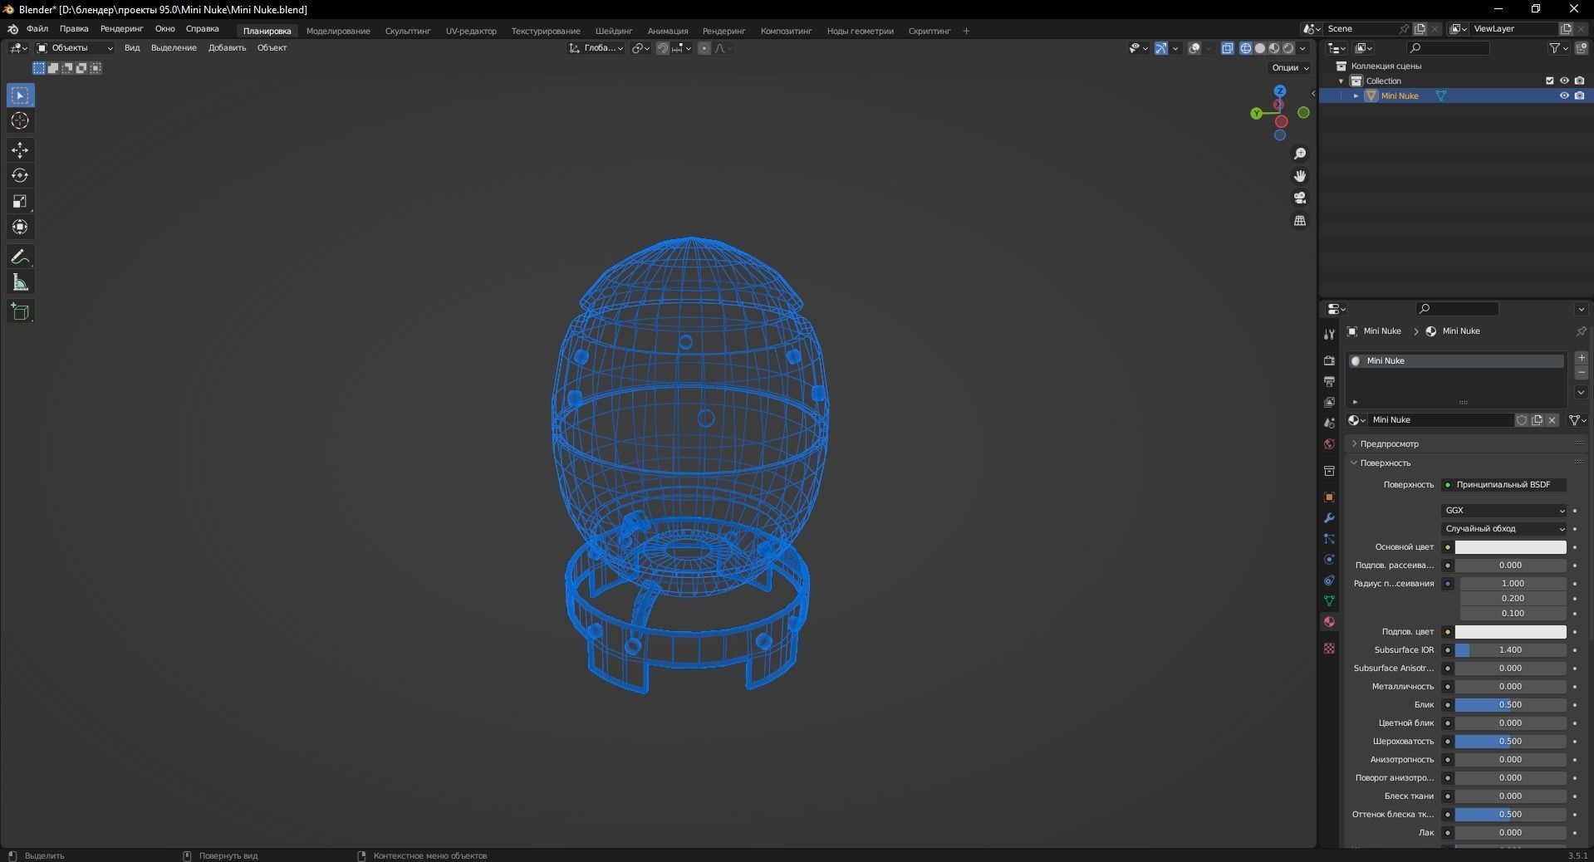Open the Scene properties tab
The image size is (1594, 862).
click(1329, 423)
